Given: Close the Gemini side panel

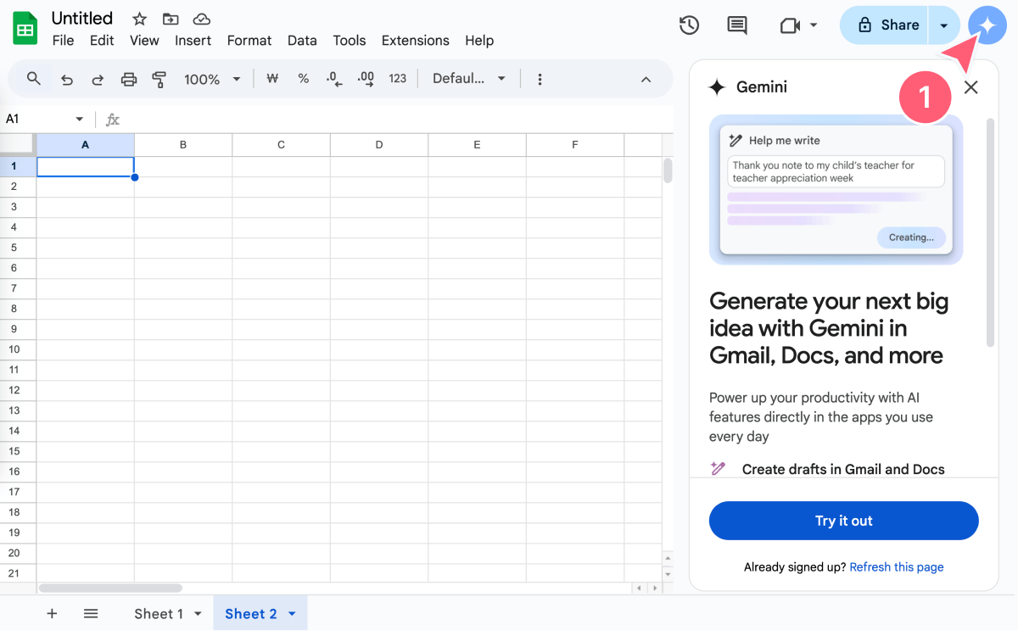Looking at the screenshot, I should click(971, 86).
